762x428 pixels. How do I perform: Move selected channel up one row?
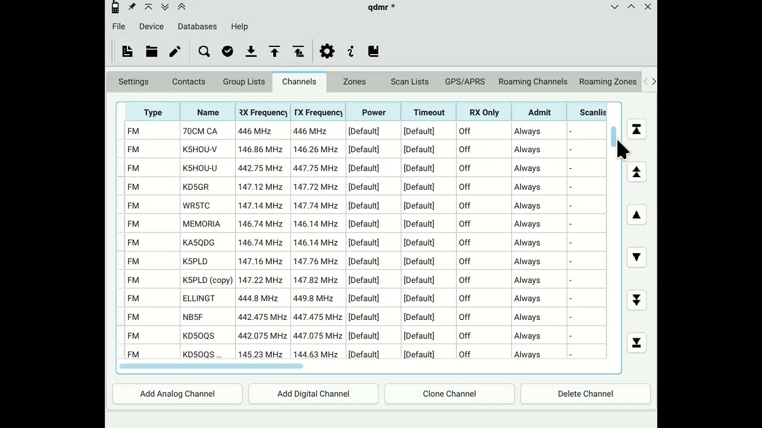(x=636, y=215)
